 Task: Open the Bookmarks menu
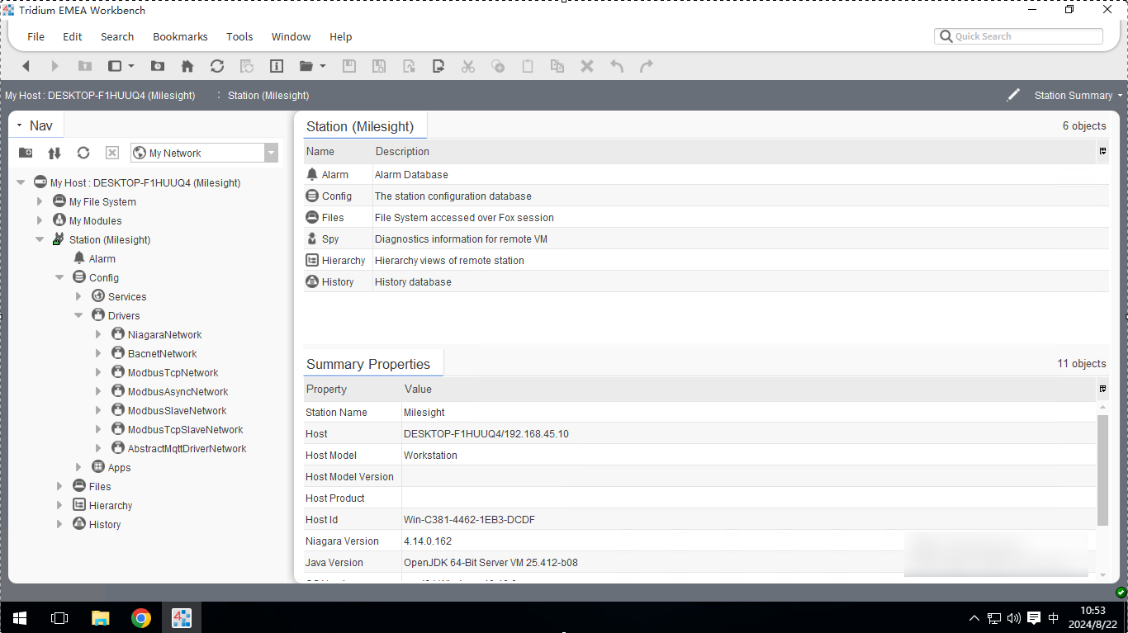[x=180, y=36]
